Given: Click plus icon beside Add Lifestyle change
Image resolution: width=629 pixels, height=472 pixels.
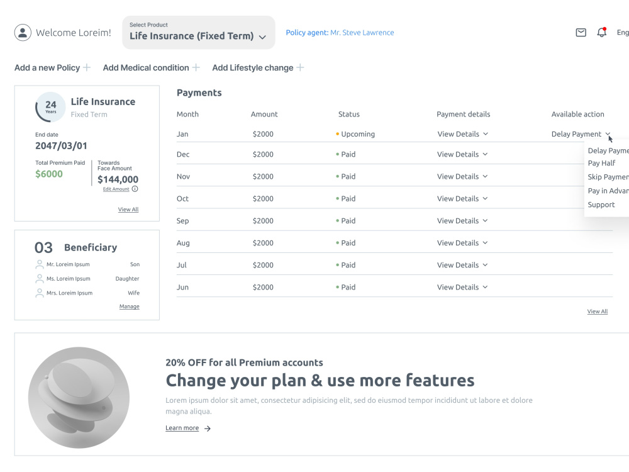Looking at the screenshot, I should pos(300,67).
